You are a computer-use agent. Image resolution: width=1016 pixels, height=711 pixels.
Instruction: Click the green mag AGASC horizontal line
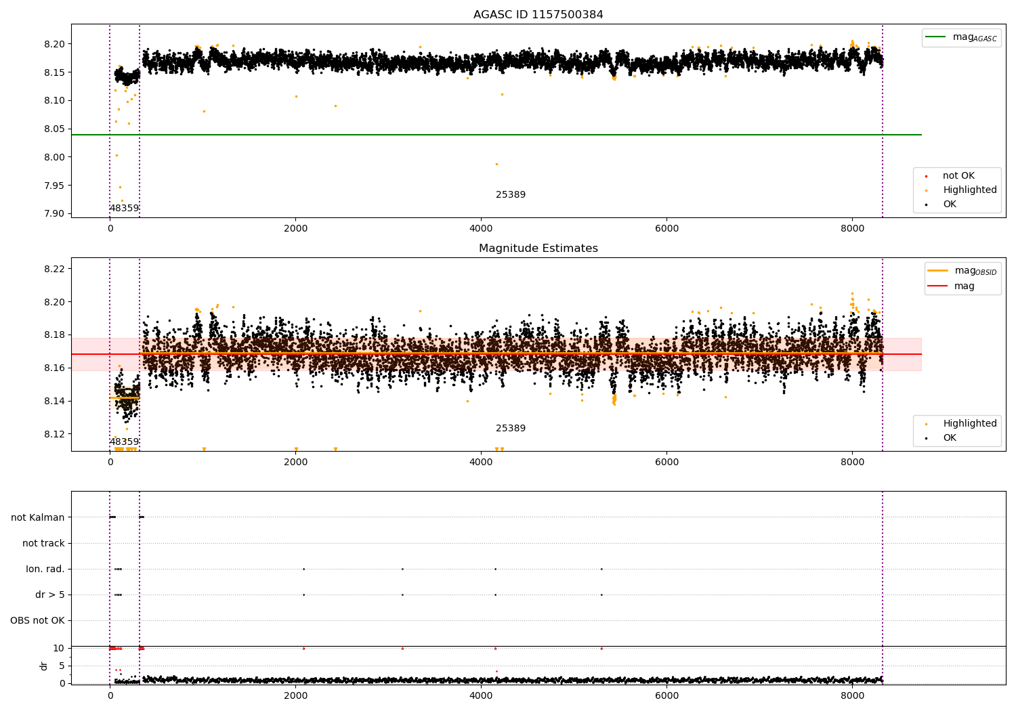point(496,135)
